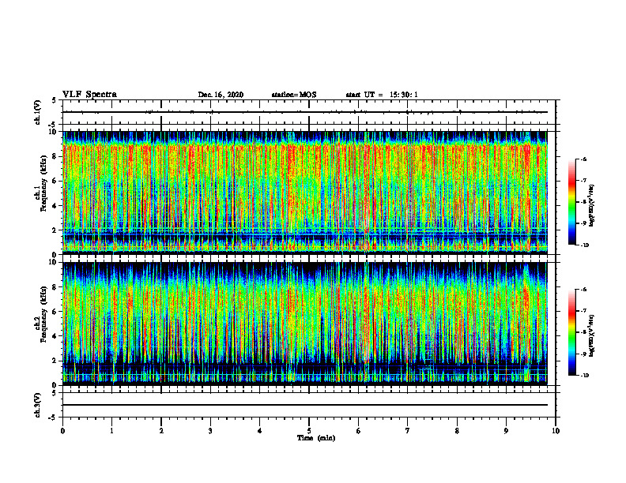Click tick label "9" on the Time axis
626x483 pixels.
(x=506, y=431)
